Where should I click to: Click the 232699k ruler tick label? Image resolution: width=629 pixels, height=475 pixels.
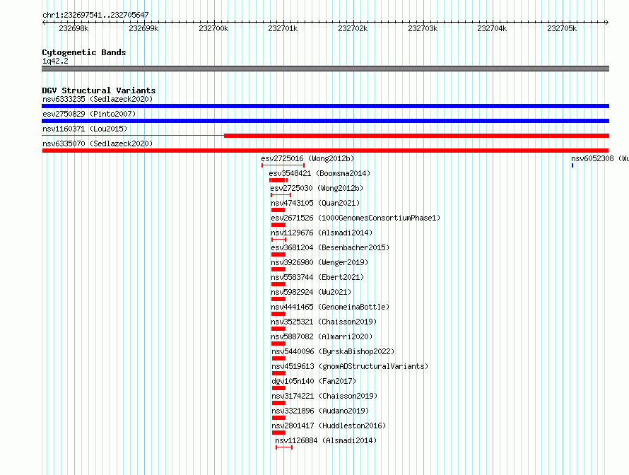[x=143, y=28]
